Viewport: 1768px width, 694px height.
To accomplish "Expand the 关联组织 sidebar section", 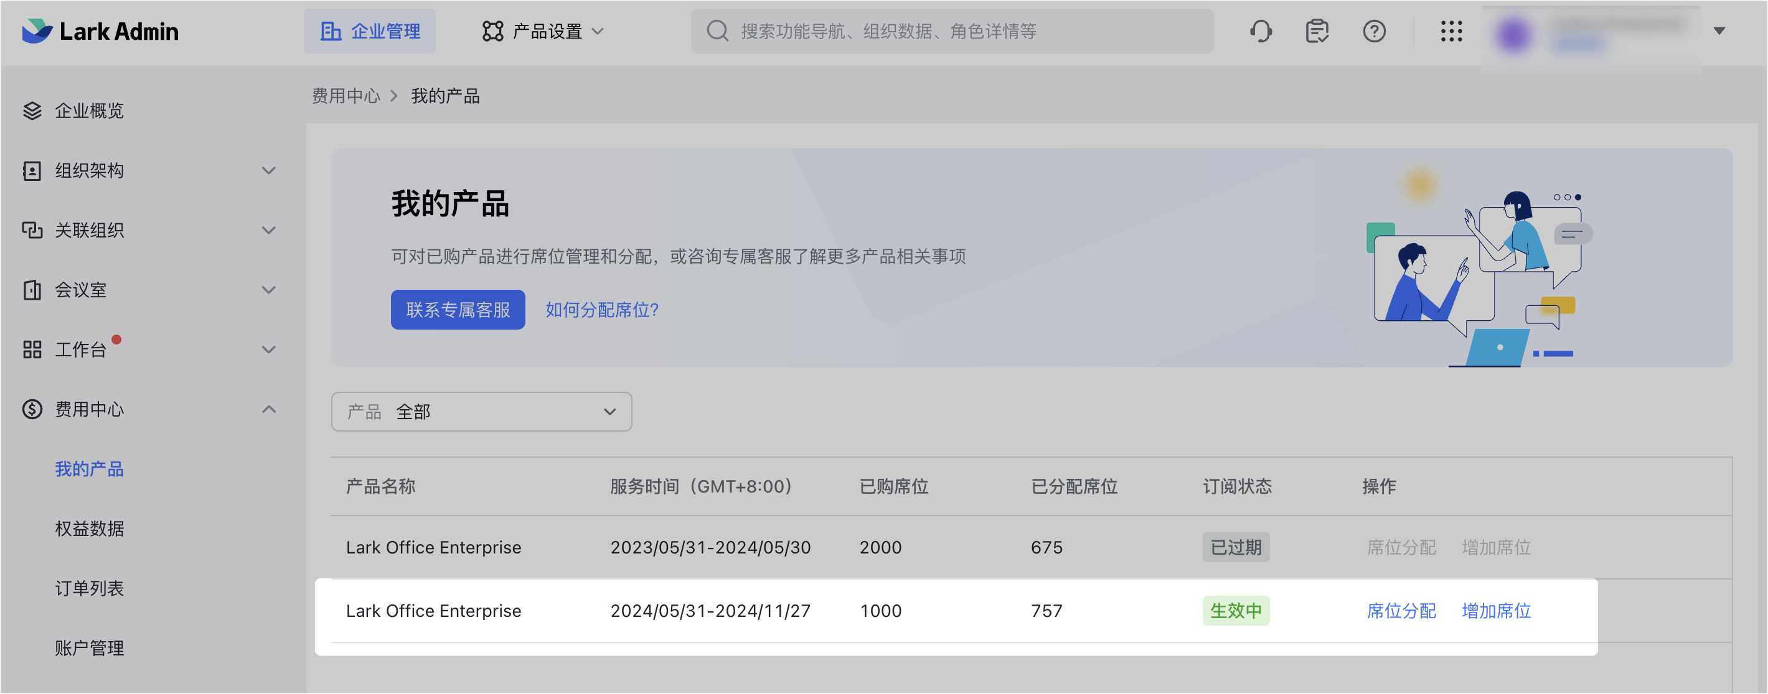I will (269, 229).
